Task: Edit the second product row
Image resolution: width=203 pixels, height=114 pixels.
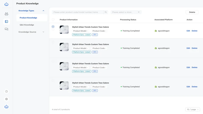Action: (x=188, y=48)
